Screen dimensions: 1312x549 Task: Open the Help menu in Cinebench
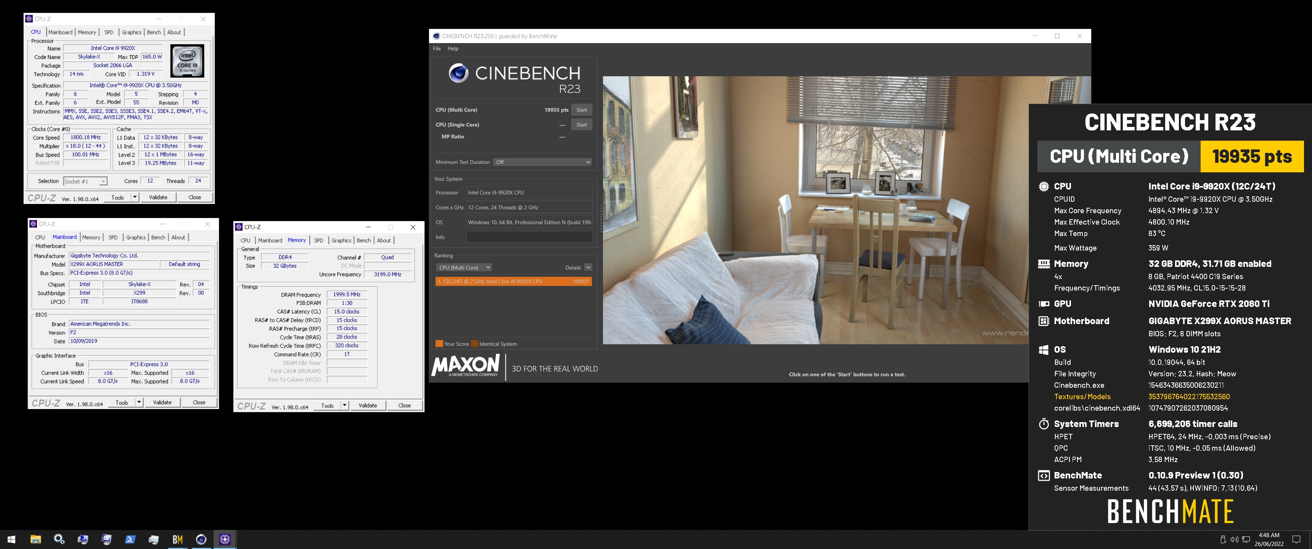click(x=453, y=49)
